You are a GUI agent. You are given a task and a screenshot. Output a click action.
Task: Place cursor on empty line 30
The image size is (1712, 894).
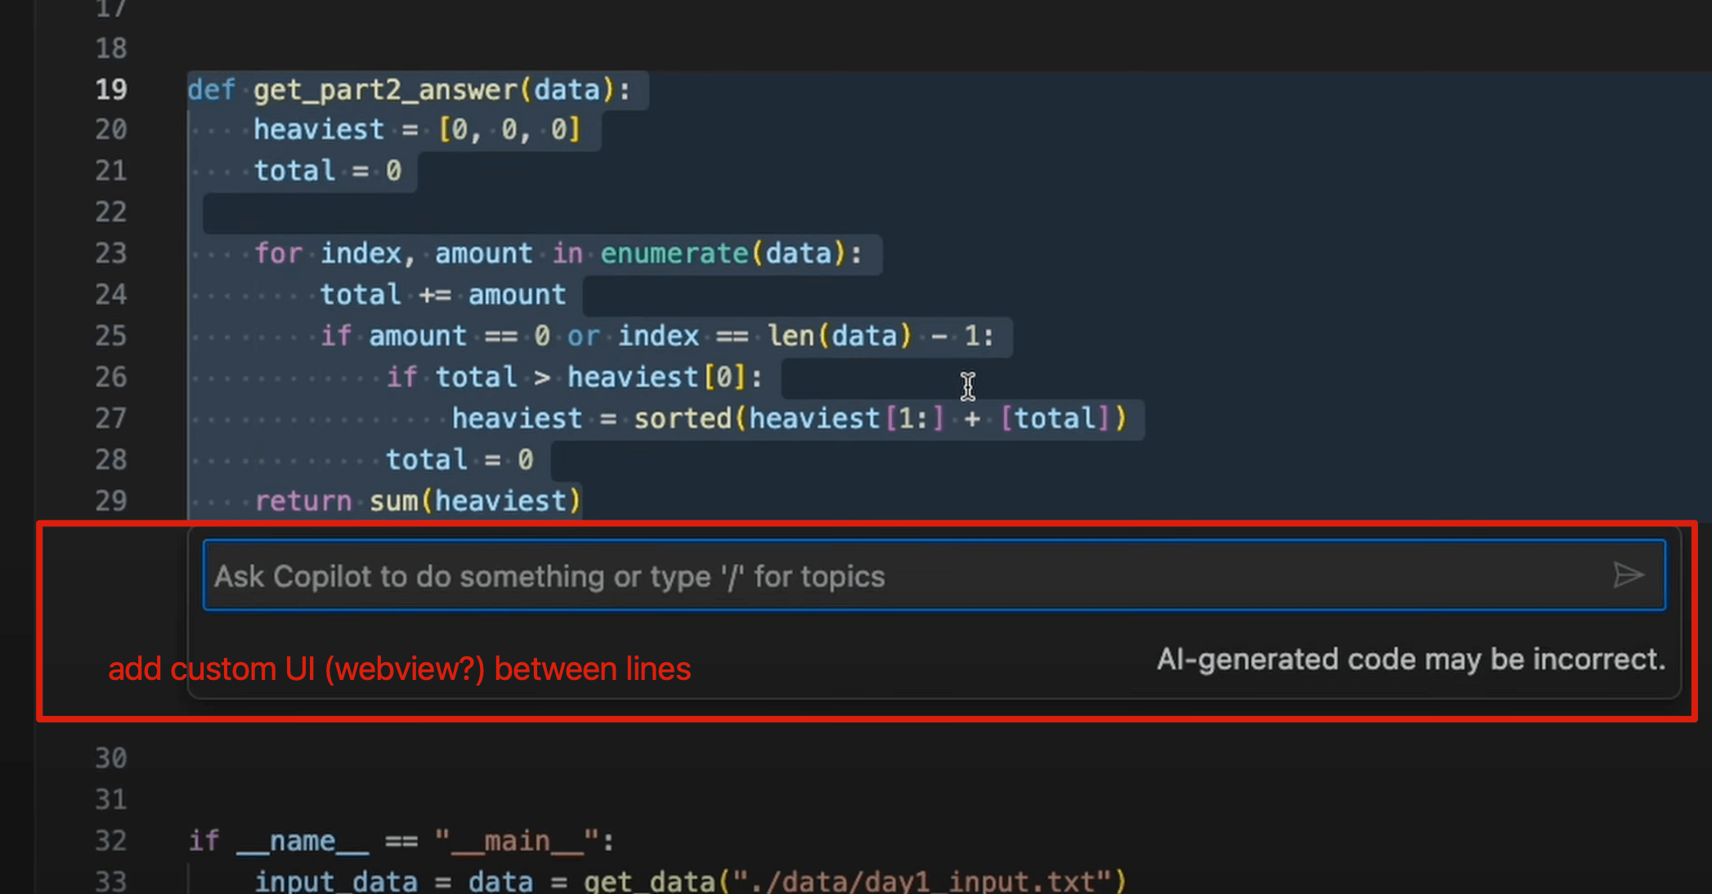[x=491, y=758]
